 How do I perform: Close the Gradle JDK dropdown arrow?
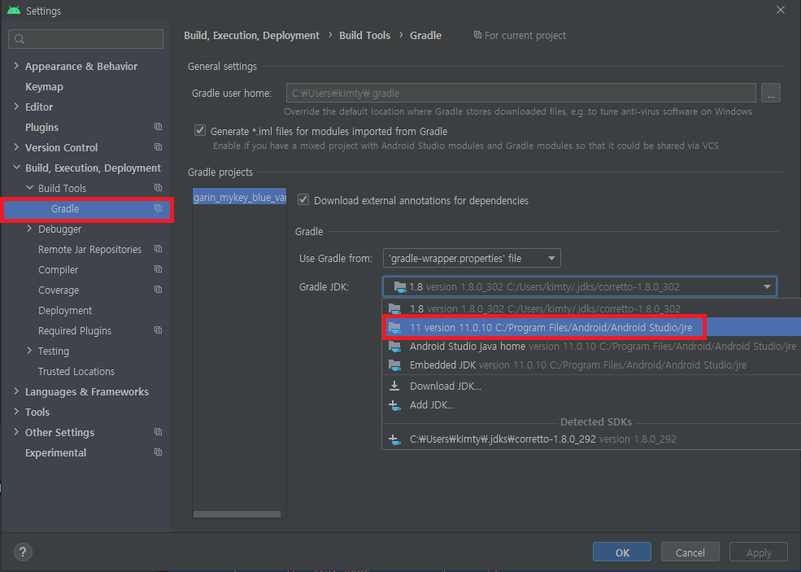click(767, 286)
